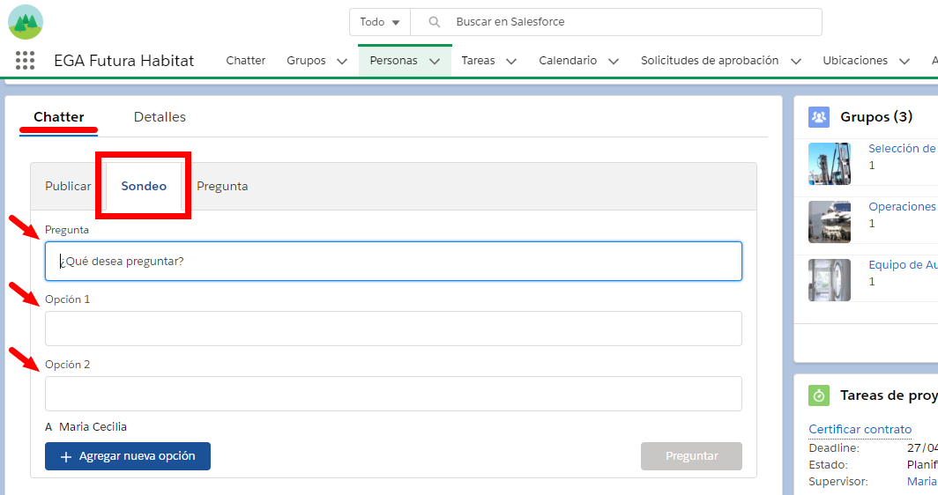938x495 pixels.
Task: Open the Equipo de Au group thumbnail
Action: point(830,280)
